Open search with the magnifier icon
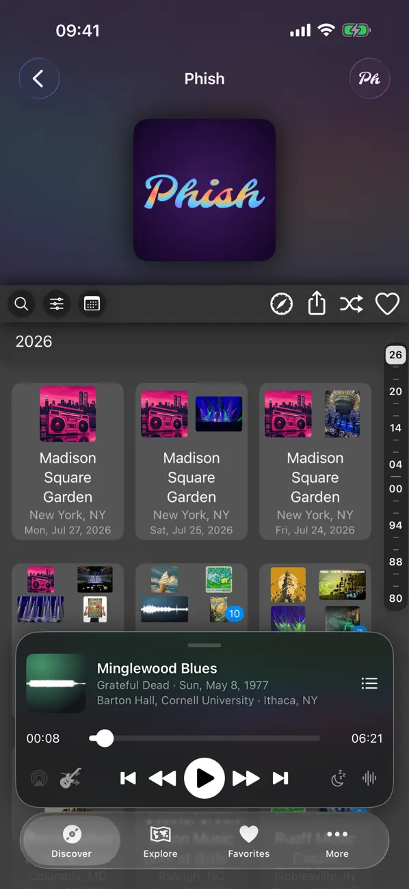409x889 pixels. (x=22, y=304)
